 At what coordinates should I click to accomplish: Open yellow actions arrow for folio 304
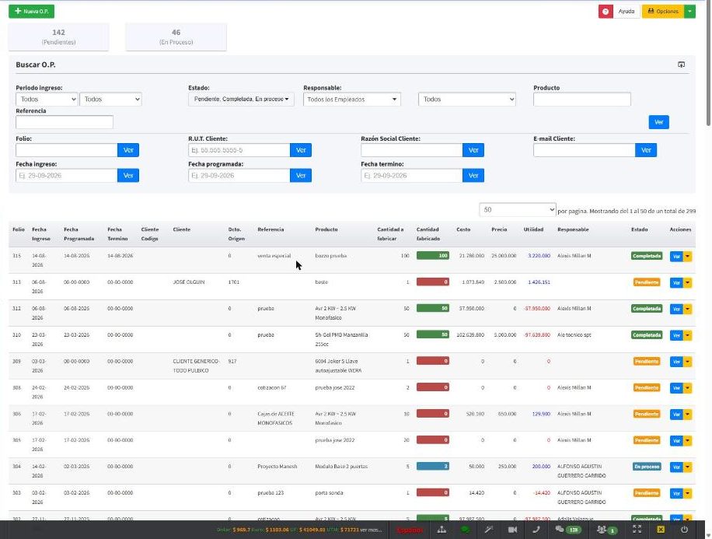pyautogui.click(x=688, y=467)
